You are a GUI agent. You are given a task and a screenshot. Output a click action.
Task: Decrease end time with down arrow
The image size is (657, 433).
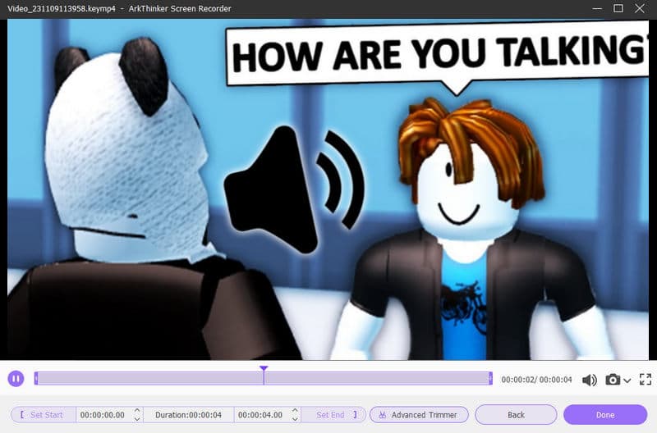tap(295, 419)
